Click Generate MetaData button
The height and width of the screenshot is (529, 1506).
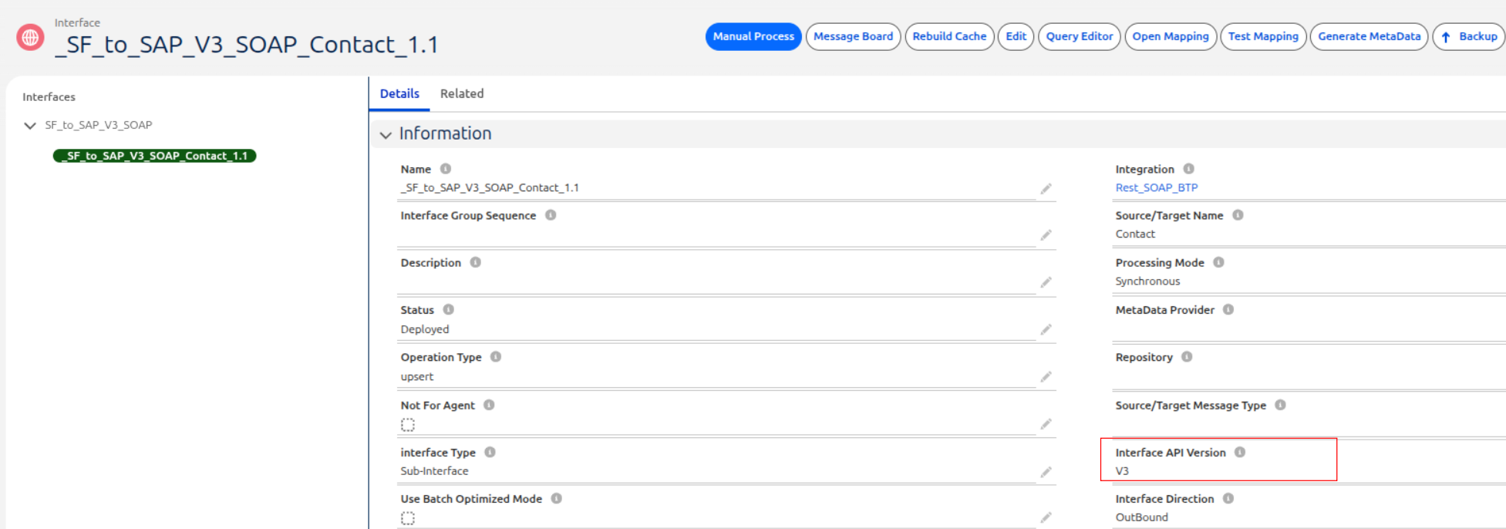click(x=1369, y=36)
